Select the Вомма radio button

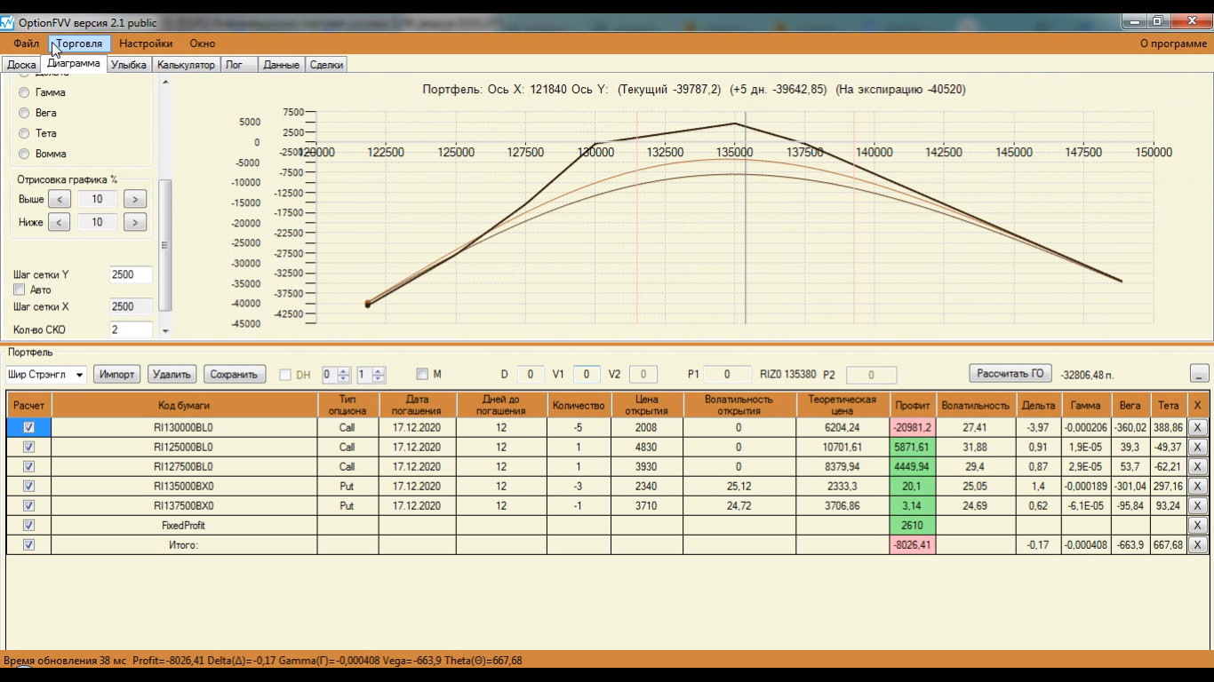coord(25,154)
